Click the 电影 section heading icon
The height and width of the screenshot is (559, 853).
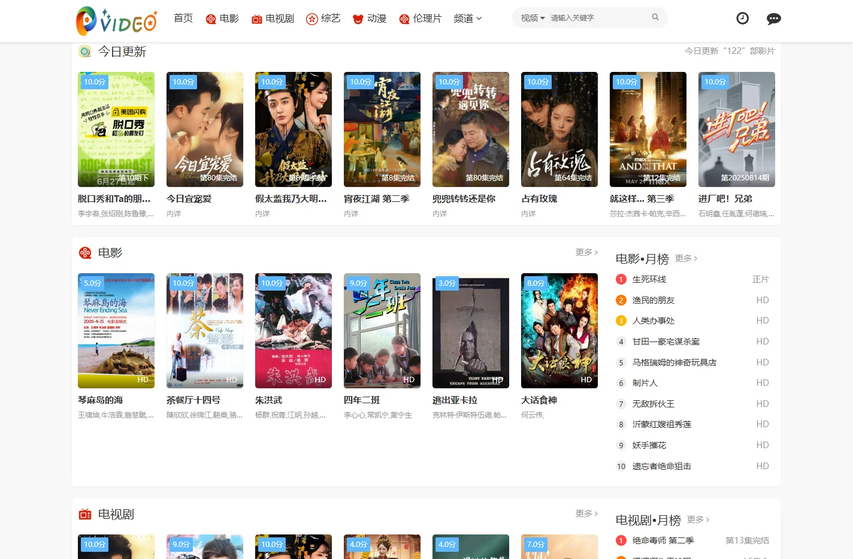[x=85, y=253]
